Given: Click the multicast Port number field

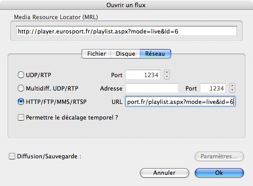Looking at the screenshot, I should 213,88.
